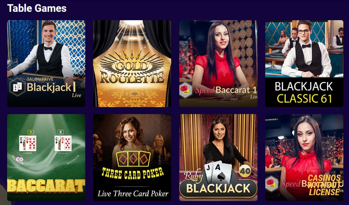Select the Blackjack Classic 61 table

pyautogui.click(x=304, y=64)
